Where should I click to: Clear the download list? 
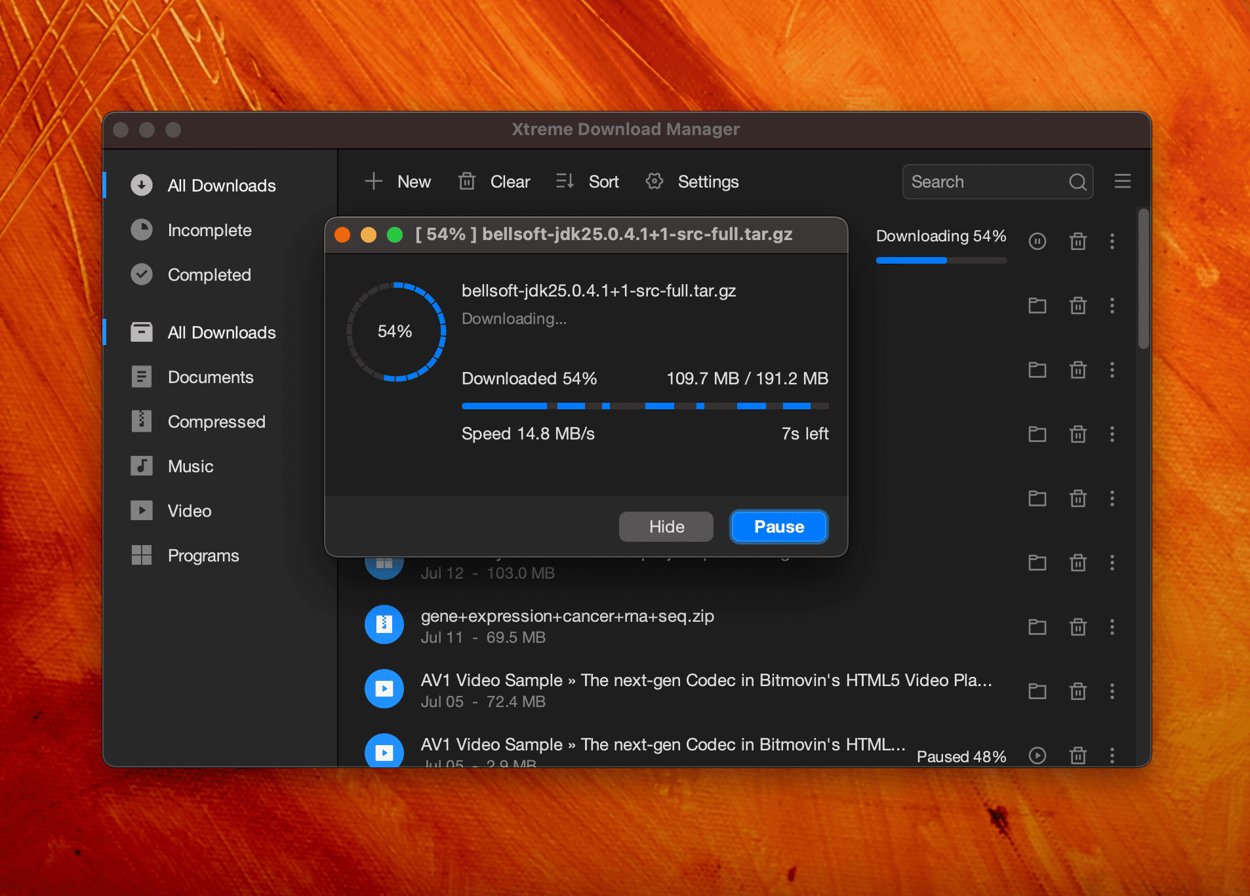click(x=494, y=182)
